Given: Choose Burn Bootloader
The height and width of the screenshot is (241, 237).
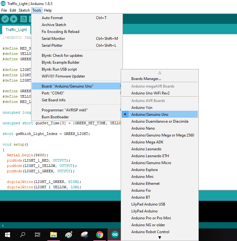Looking at the screenshot, I should [76, 117].
